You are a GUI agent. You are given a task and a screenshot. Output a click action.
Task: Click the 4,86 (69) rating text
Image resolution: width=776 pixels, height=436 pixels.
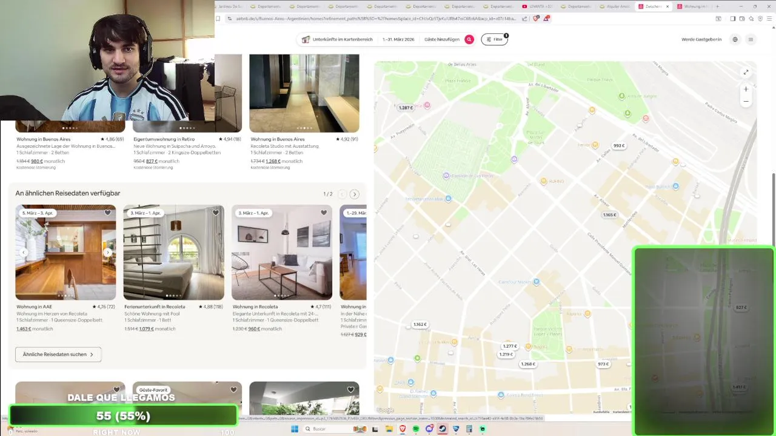pos(112,139)
